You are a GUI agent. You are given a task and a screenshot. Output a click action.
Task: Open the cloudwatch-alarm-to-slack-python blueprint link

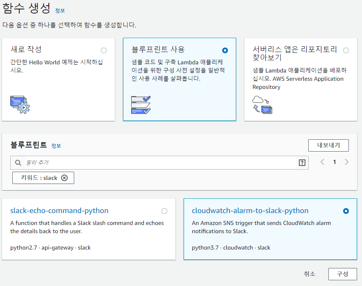(250, 211)
